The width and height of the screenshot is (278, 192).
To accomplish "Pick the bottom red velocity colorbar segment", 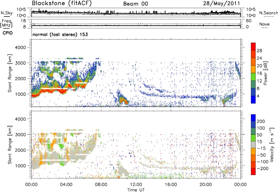I will pyautogui.click(x=253, y=172).
